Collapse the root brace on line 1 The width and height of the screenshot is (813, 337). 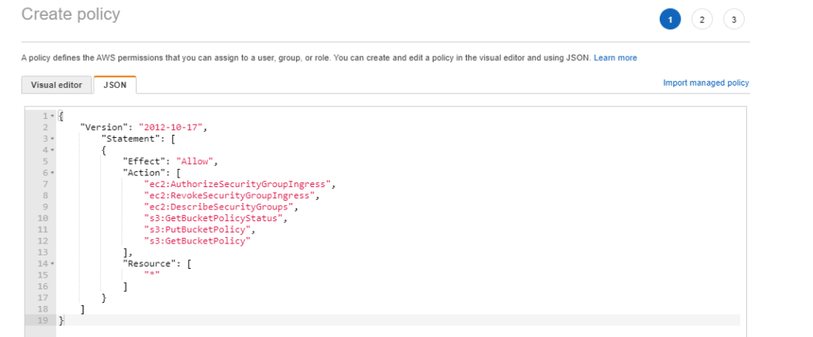pyautogui.click(x=52, y=117)
